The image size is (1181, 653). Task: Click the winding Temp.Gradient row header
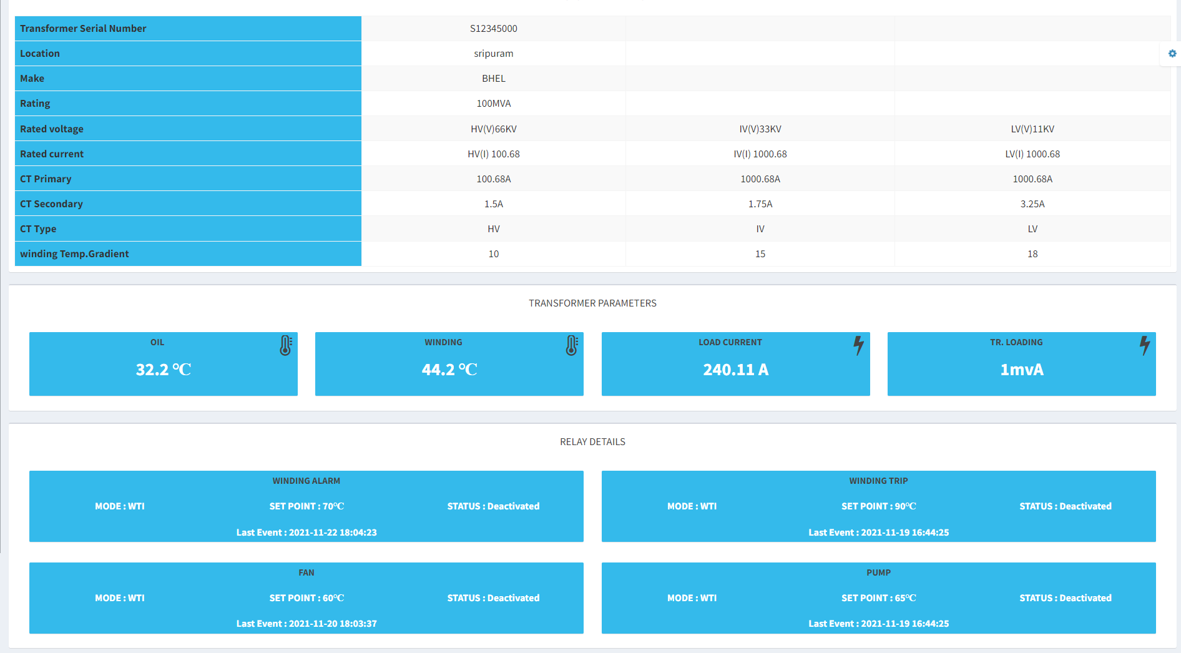tap(74, 254)
